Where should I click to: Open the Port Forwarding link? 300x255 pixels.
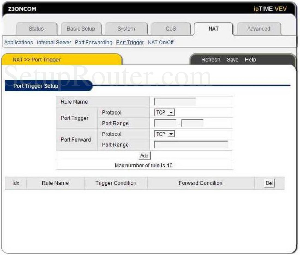[94, 43]
